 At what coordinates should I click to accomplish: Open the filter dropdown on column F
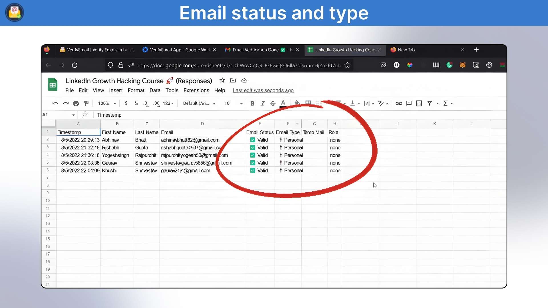tap(297, 124)
